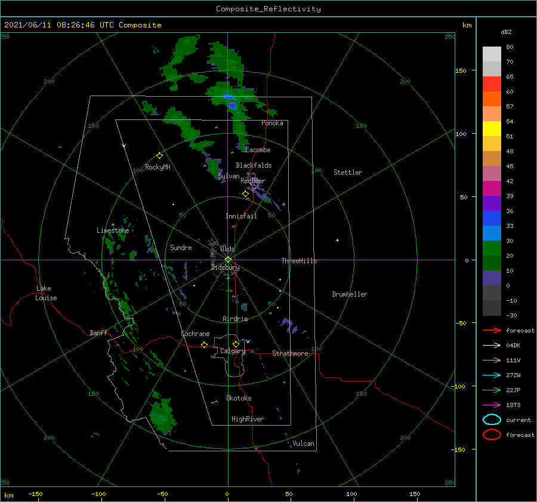The height and width of the screenshot is (502, 537).
Task: Select the ThreeHills label
Action: point(299,261)
